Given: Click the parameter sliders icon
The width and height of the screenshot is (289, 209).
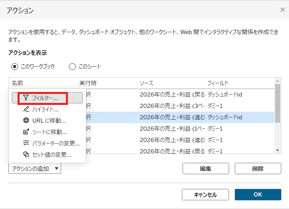Looking at the screenshot, I should pos(26,143).
